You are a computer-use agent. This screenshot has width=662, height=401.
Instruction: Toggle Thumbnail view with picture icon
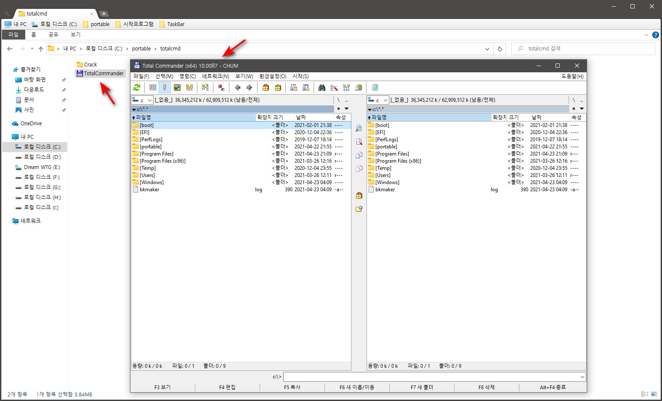pos(177,87)
